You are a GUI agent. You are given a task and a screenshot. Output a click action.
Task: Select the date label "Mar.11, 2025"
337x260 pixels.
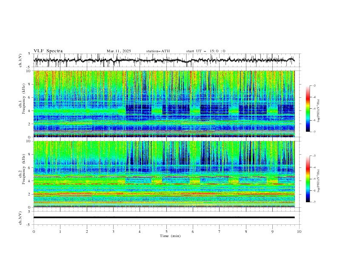click(119, 51)
